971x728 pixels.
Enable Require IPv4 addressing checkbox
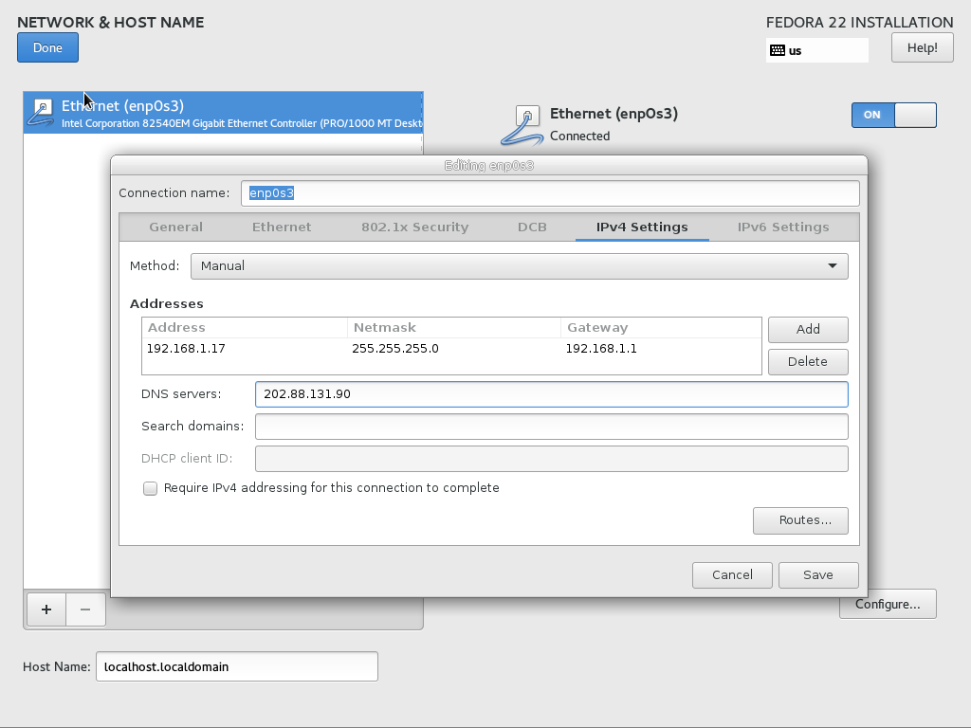tap(150, 488)
